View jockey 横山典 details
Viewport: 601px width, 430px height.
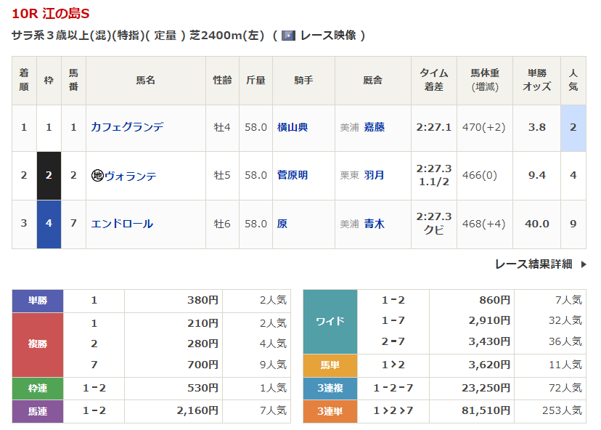tap(293, 127)
